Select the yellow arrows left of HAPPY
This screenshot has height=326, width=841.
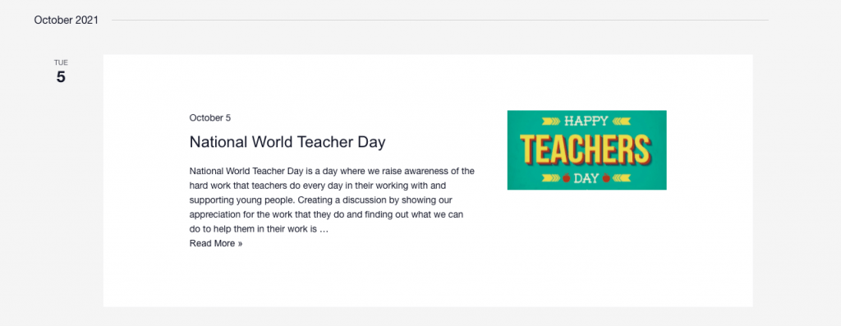(x=552, y=121)
